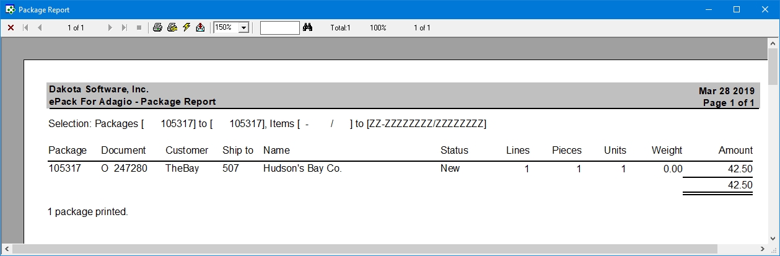The image size is (780, 256).
Task: Click status value New
Action: 450,169
